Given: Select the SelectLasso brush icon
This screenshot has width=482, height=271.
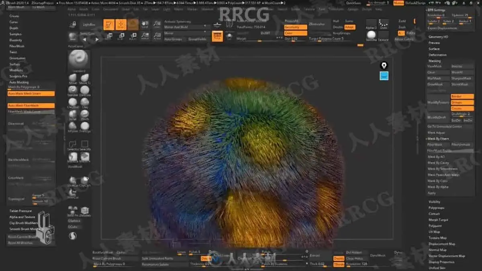Looking at the screenshot, I should (73, 145).
